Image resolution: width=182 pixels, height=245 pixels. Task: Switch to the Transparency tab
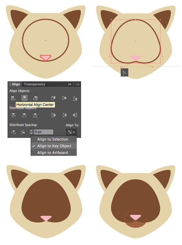click(35, 84)
